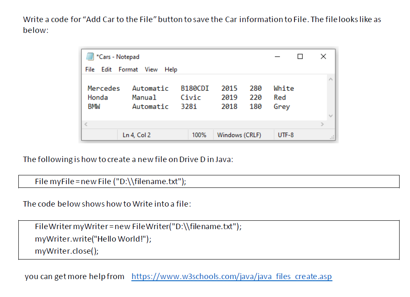Open the View menu in Notepad
This screenshot has width=410, height=297.
(x=151, y=70)
